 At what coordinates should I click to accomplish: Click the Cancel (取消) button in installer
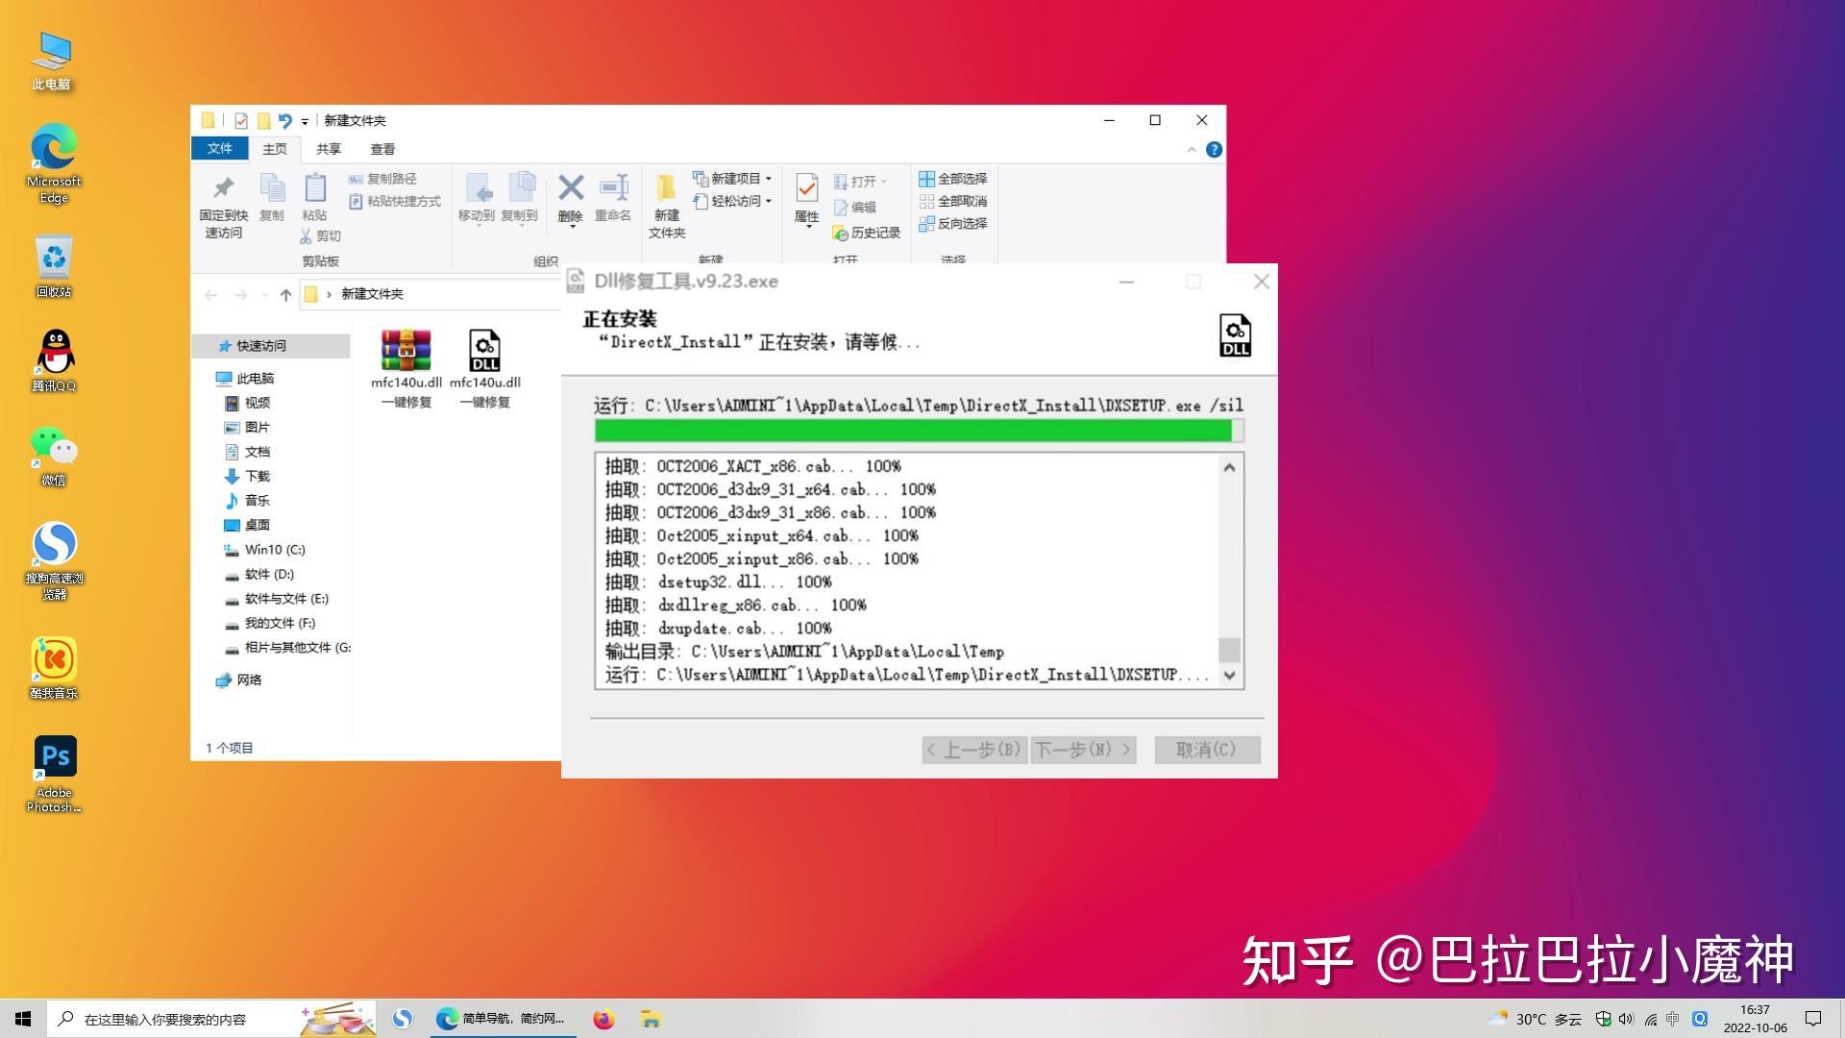pyautogui.click(x=1206, y=750)
